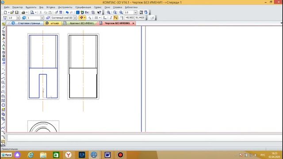Toggle the snaps magnet button
Image resolution: width=283 pixels, height=159 pixels.
point(81,18)
